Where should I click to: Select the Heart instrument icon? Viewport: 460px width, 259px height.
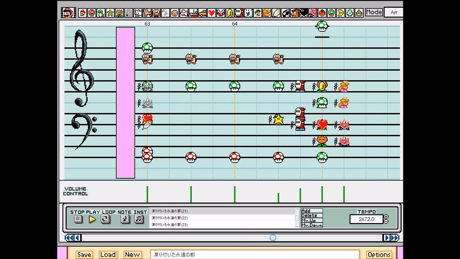[211, 13]
